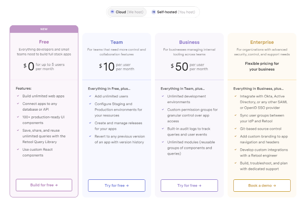This screenshot has height=207, width=306.
Task: Click the checkmark next to Git-based source control
Action: click(x=236, y=128)
